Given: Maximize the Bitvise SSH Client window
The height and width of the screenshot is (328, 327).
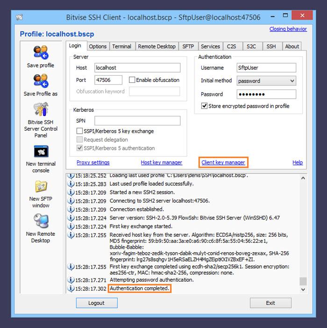Looking at the screenshot, I should 285,15.
